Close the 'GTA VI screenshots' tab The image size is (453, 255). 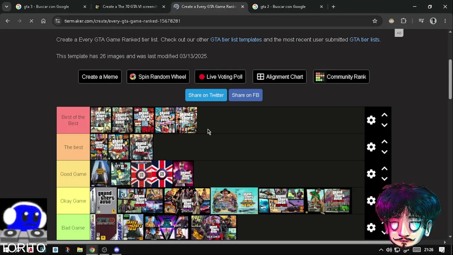(x=164, y=6)
